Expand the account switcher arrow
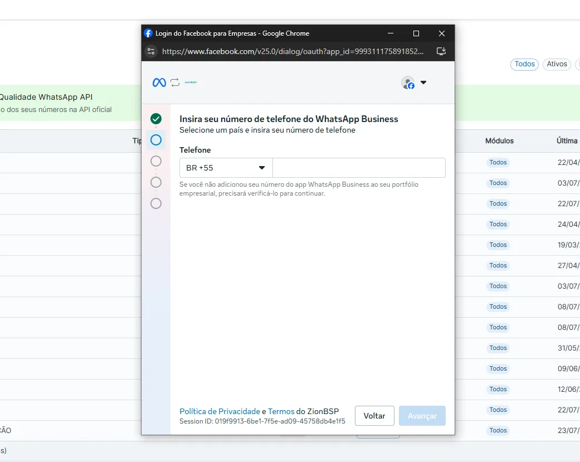Image resolution: width=580 pixels, height=462 pixels. (423, 82)
